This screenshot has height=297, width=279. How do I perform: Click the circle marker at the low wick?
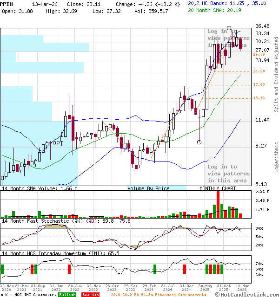[x=199, y=142]
